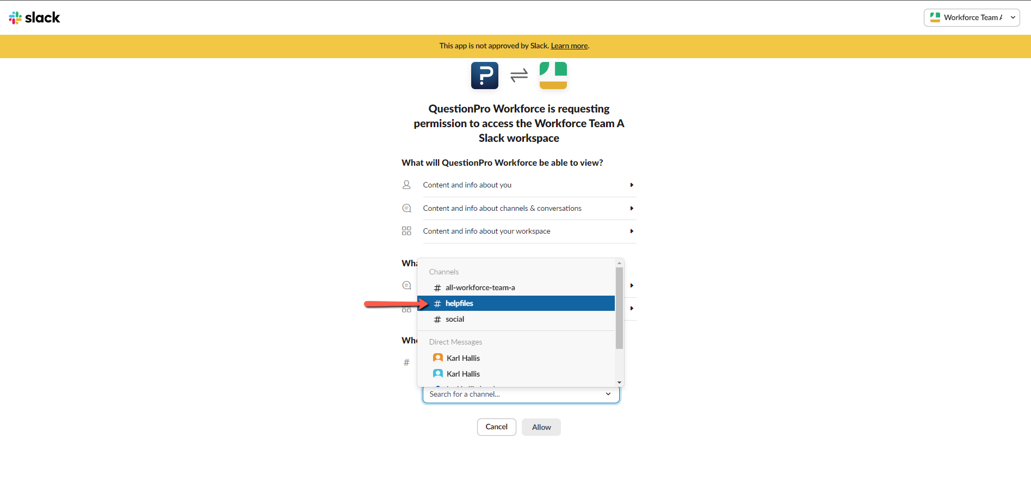
Task: Click the person icon beside Content about you
Action: [x=406, y=185]
